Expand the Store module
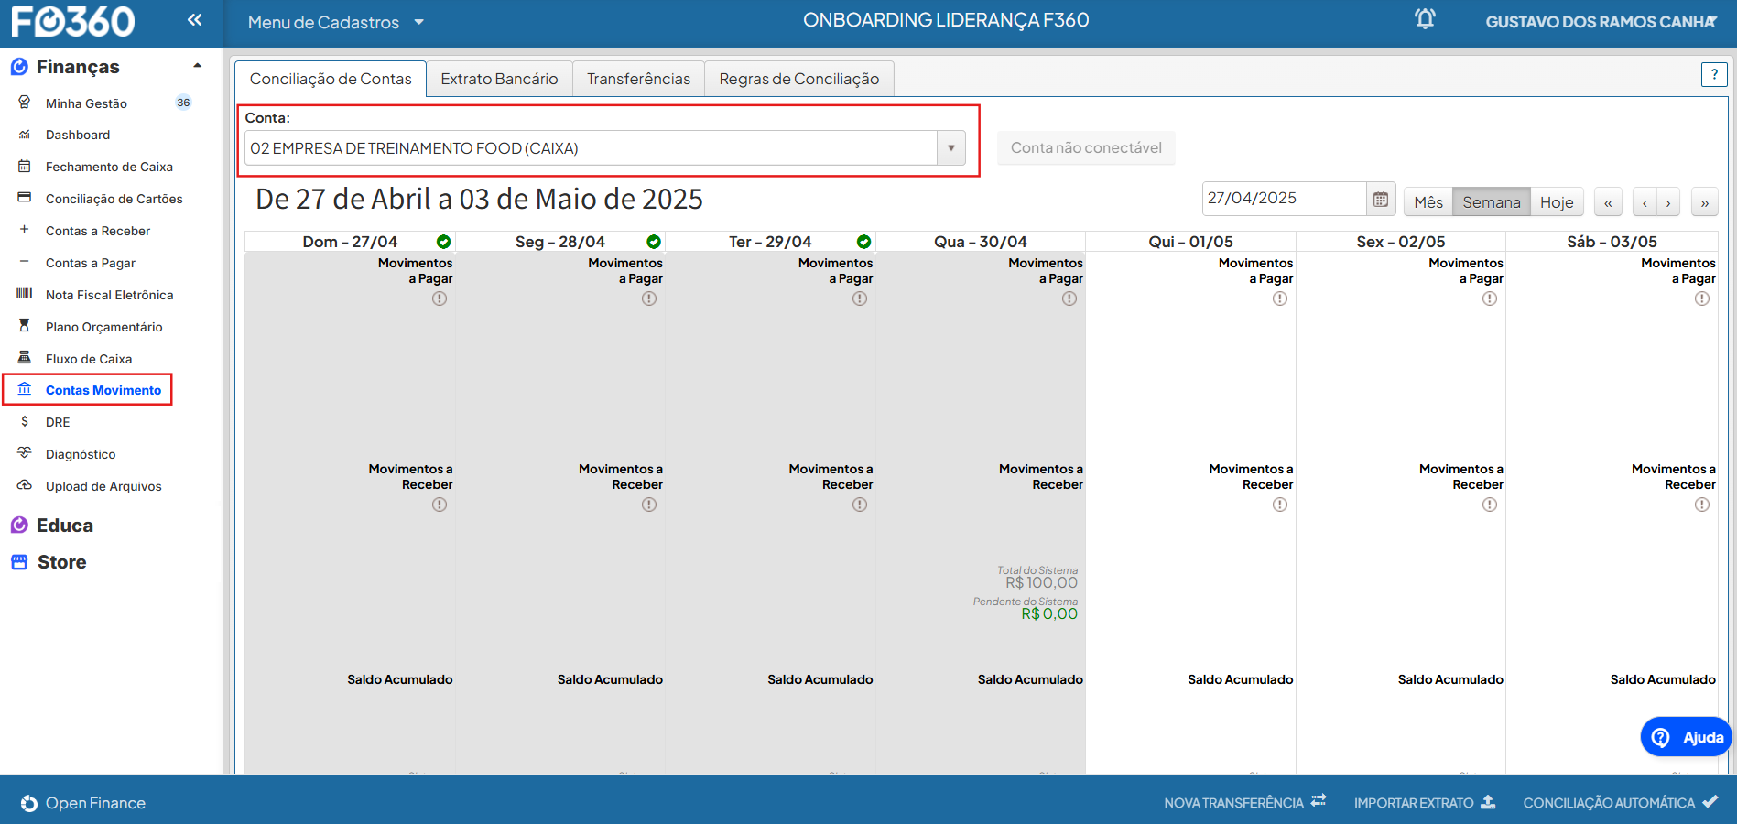 (61, 562)
